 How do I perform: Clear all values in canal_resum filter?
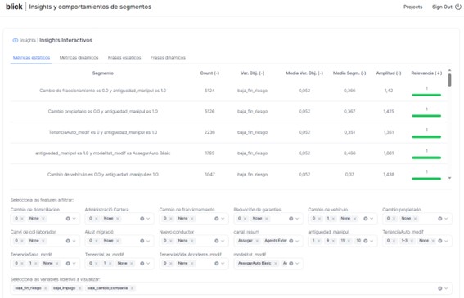[291, 241]
